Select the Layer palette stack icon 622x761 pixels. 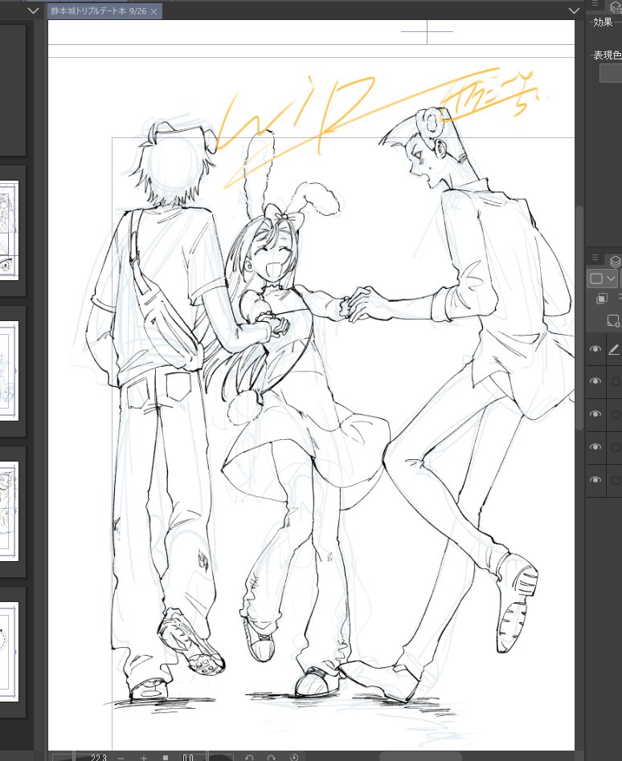point(616,262)
